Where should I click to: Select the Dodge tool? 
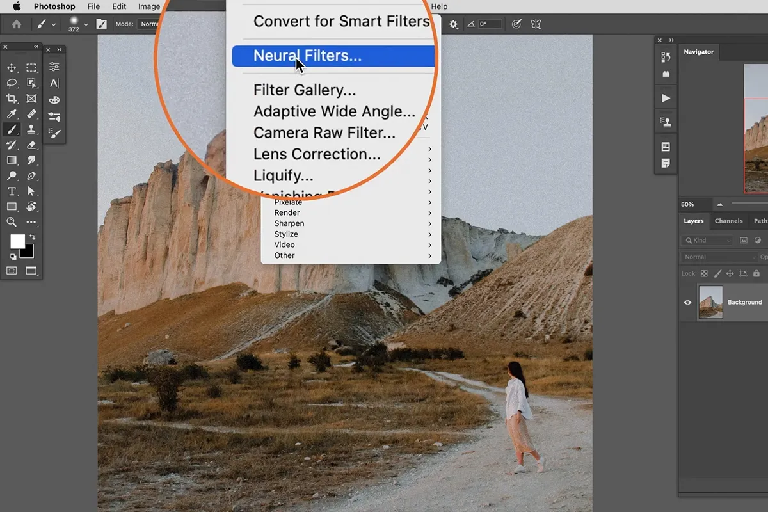12,176
